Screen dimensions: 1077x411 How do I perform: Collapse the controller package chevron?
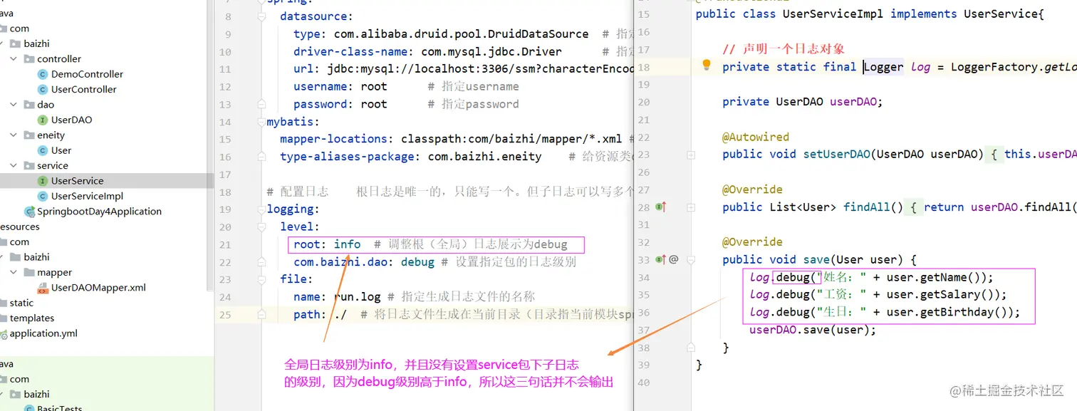(14, 59)
